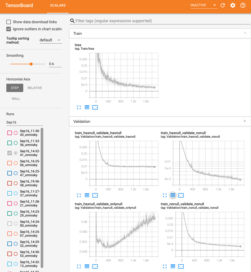Set horizontal axis to STEP
Image resolution: width=251 pixels, height=272 pixels.
pyautogui.click(x=15, y=88)
